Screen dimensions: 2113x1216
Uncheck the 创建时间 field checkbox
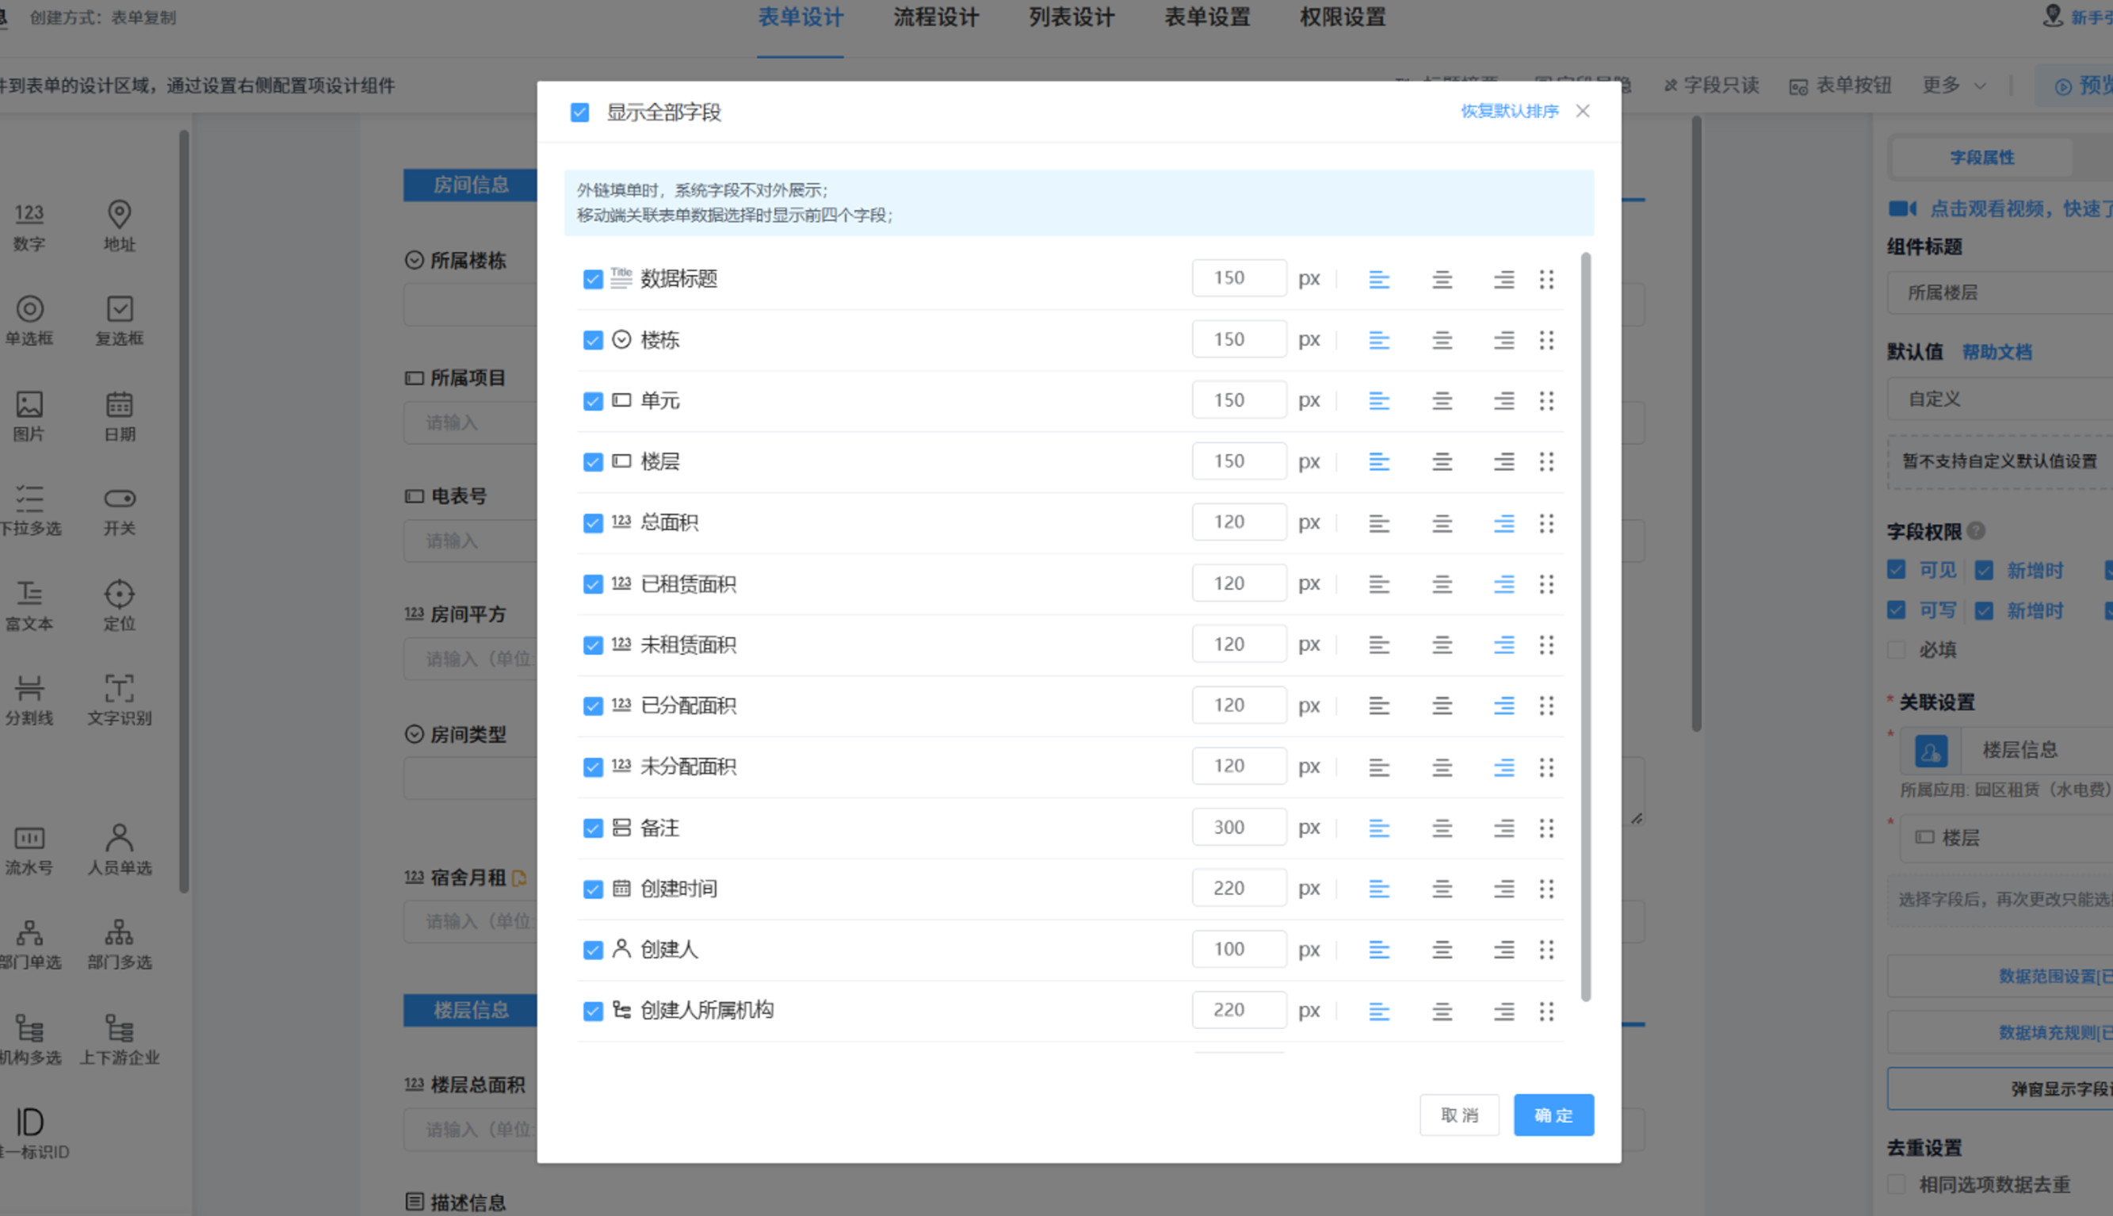[593, 889]
